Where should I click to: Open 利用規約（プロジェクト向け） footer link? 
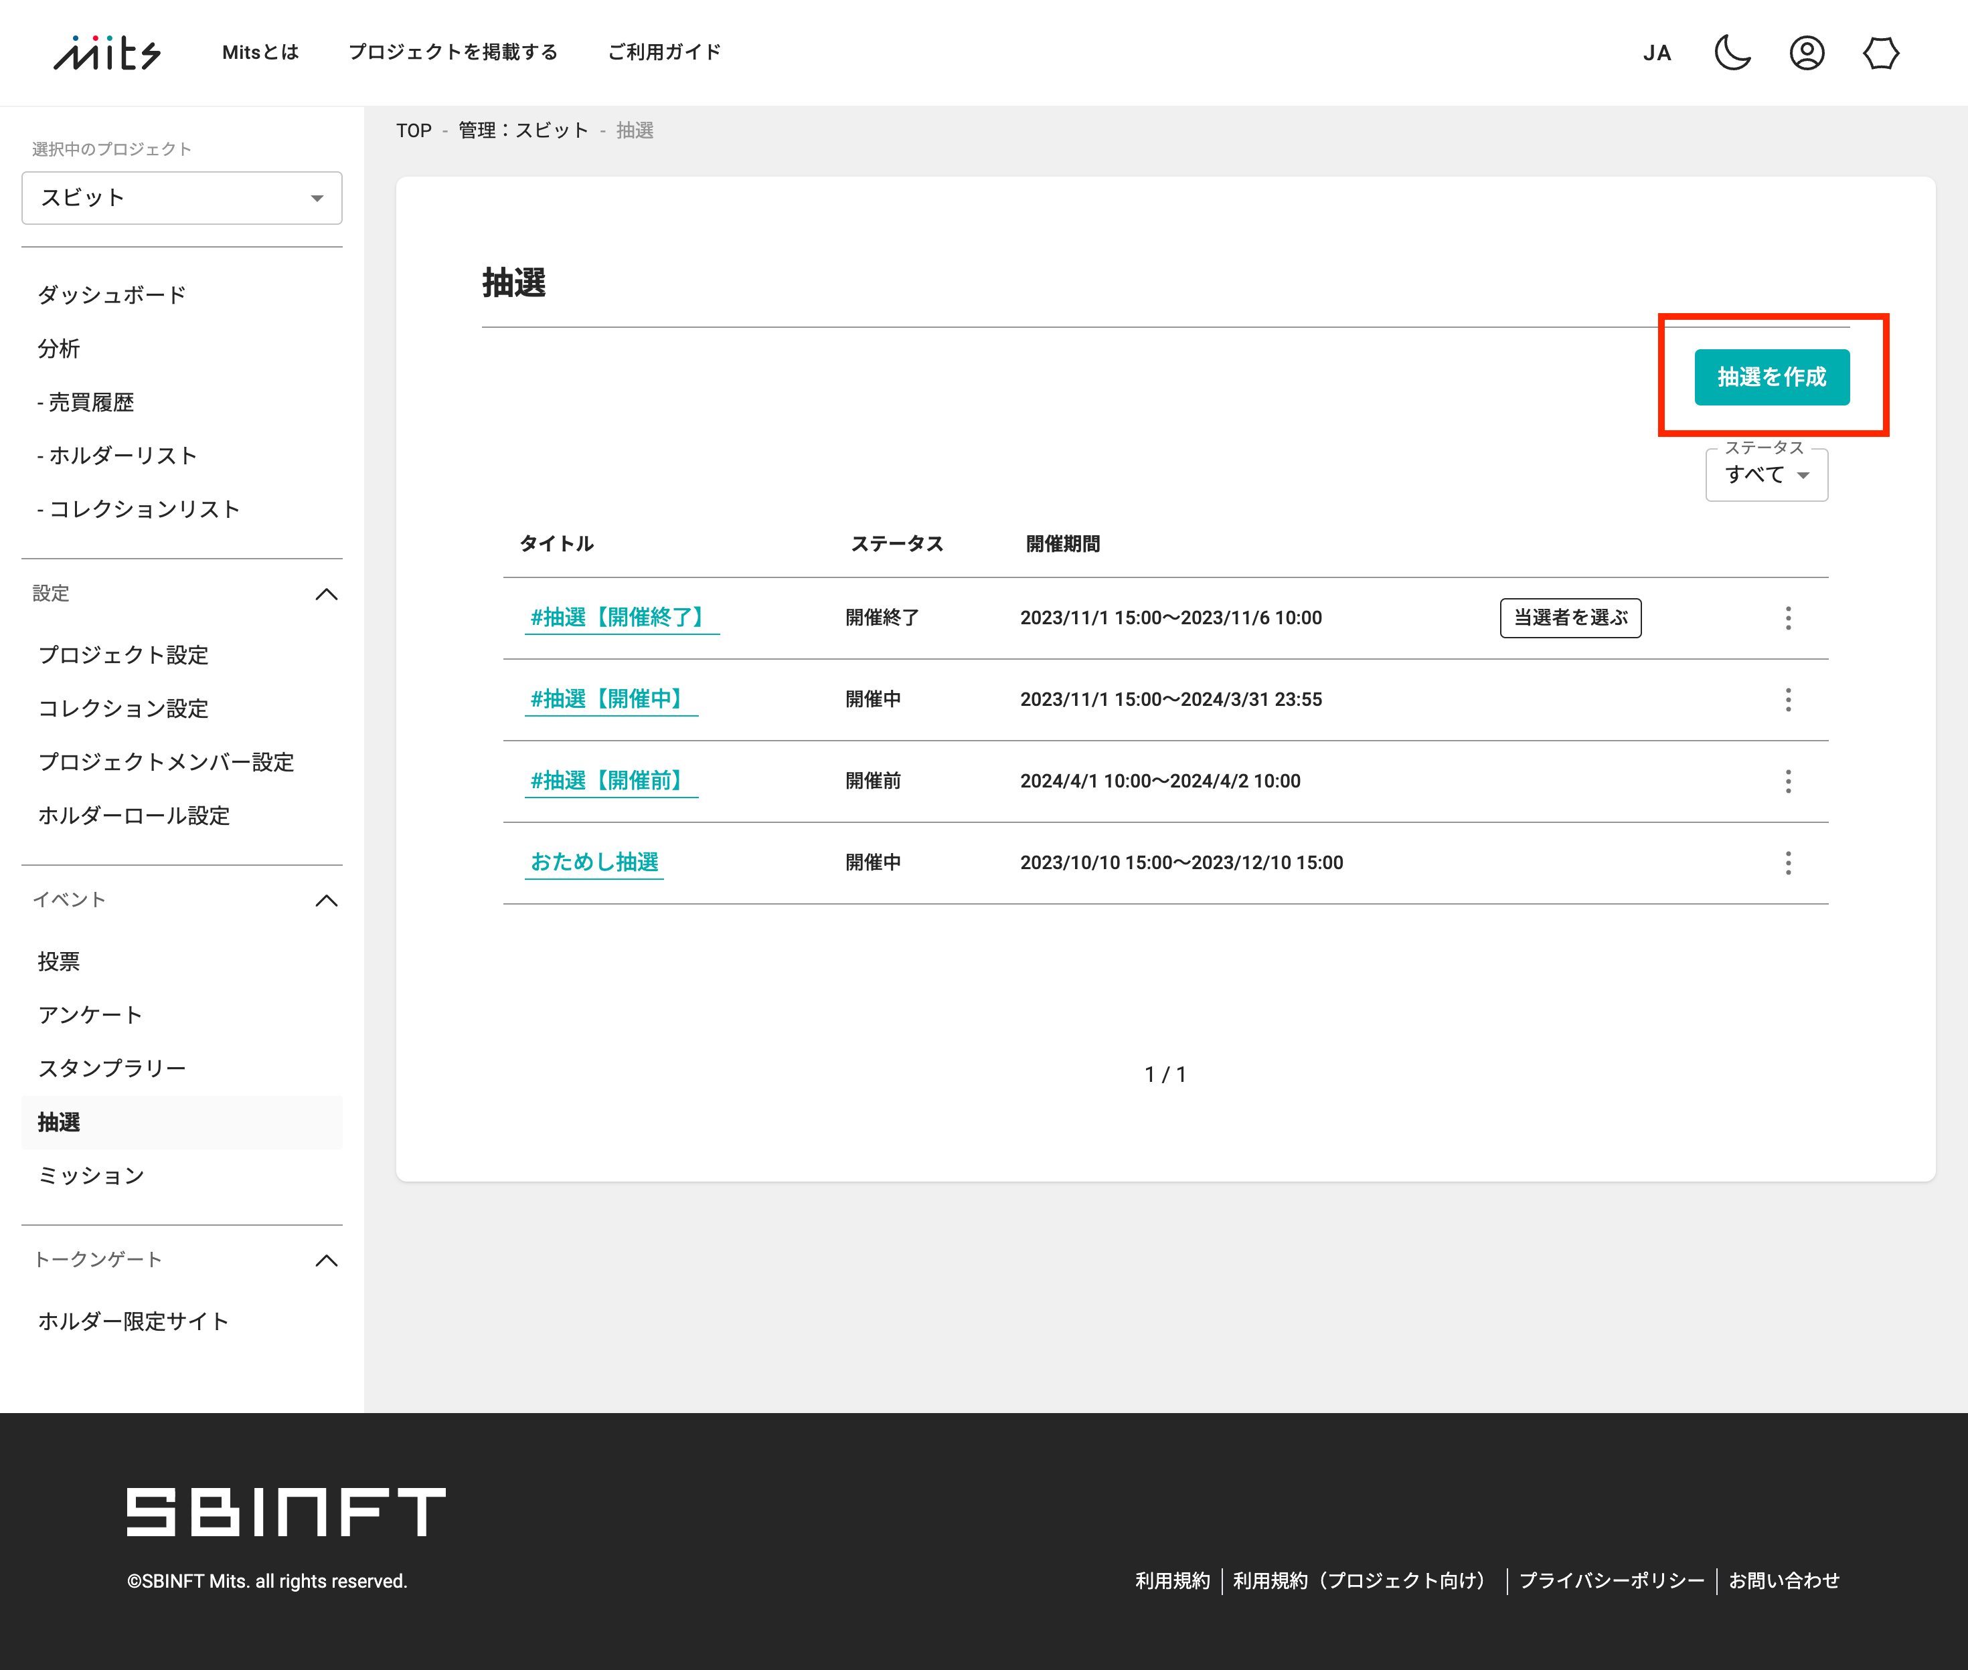(x=1364, y=1580)
